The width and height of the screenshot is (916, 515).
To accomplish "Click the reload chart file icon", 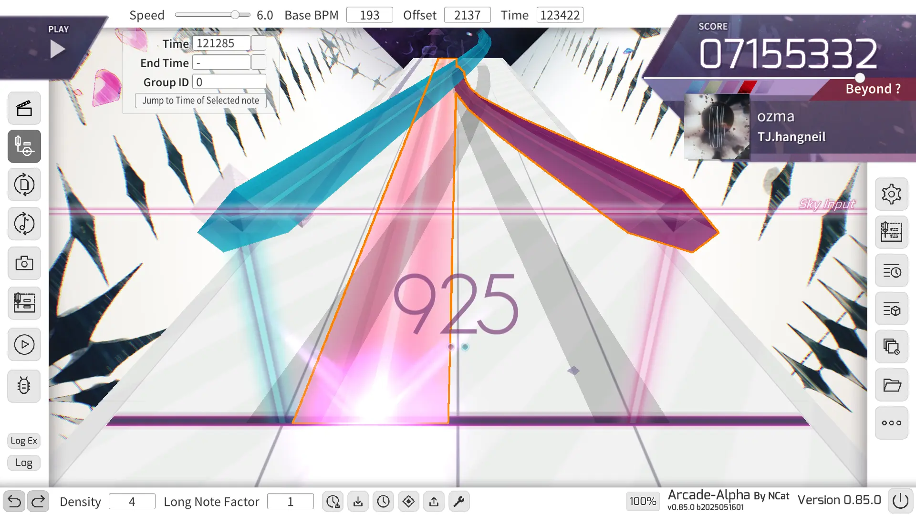I will click(24, 185).
